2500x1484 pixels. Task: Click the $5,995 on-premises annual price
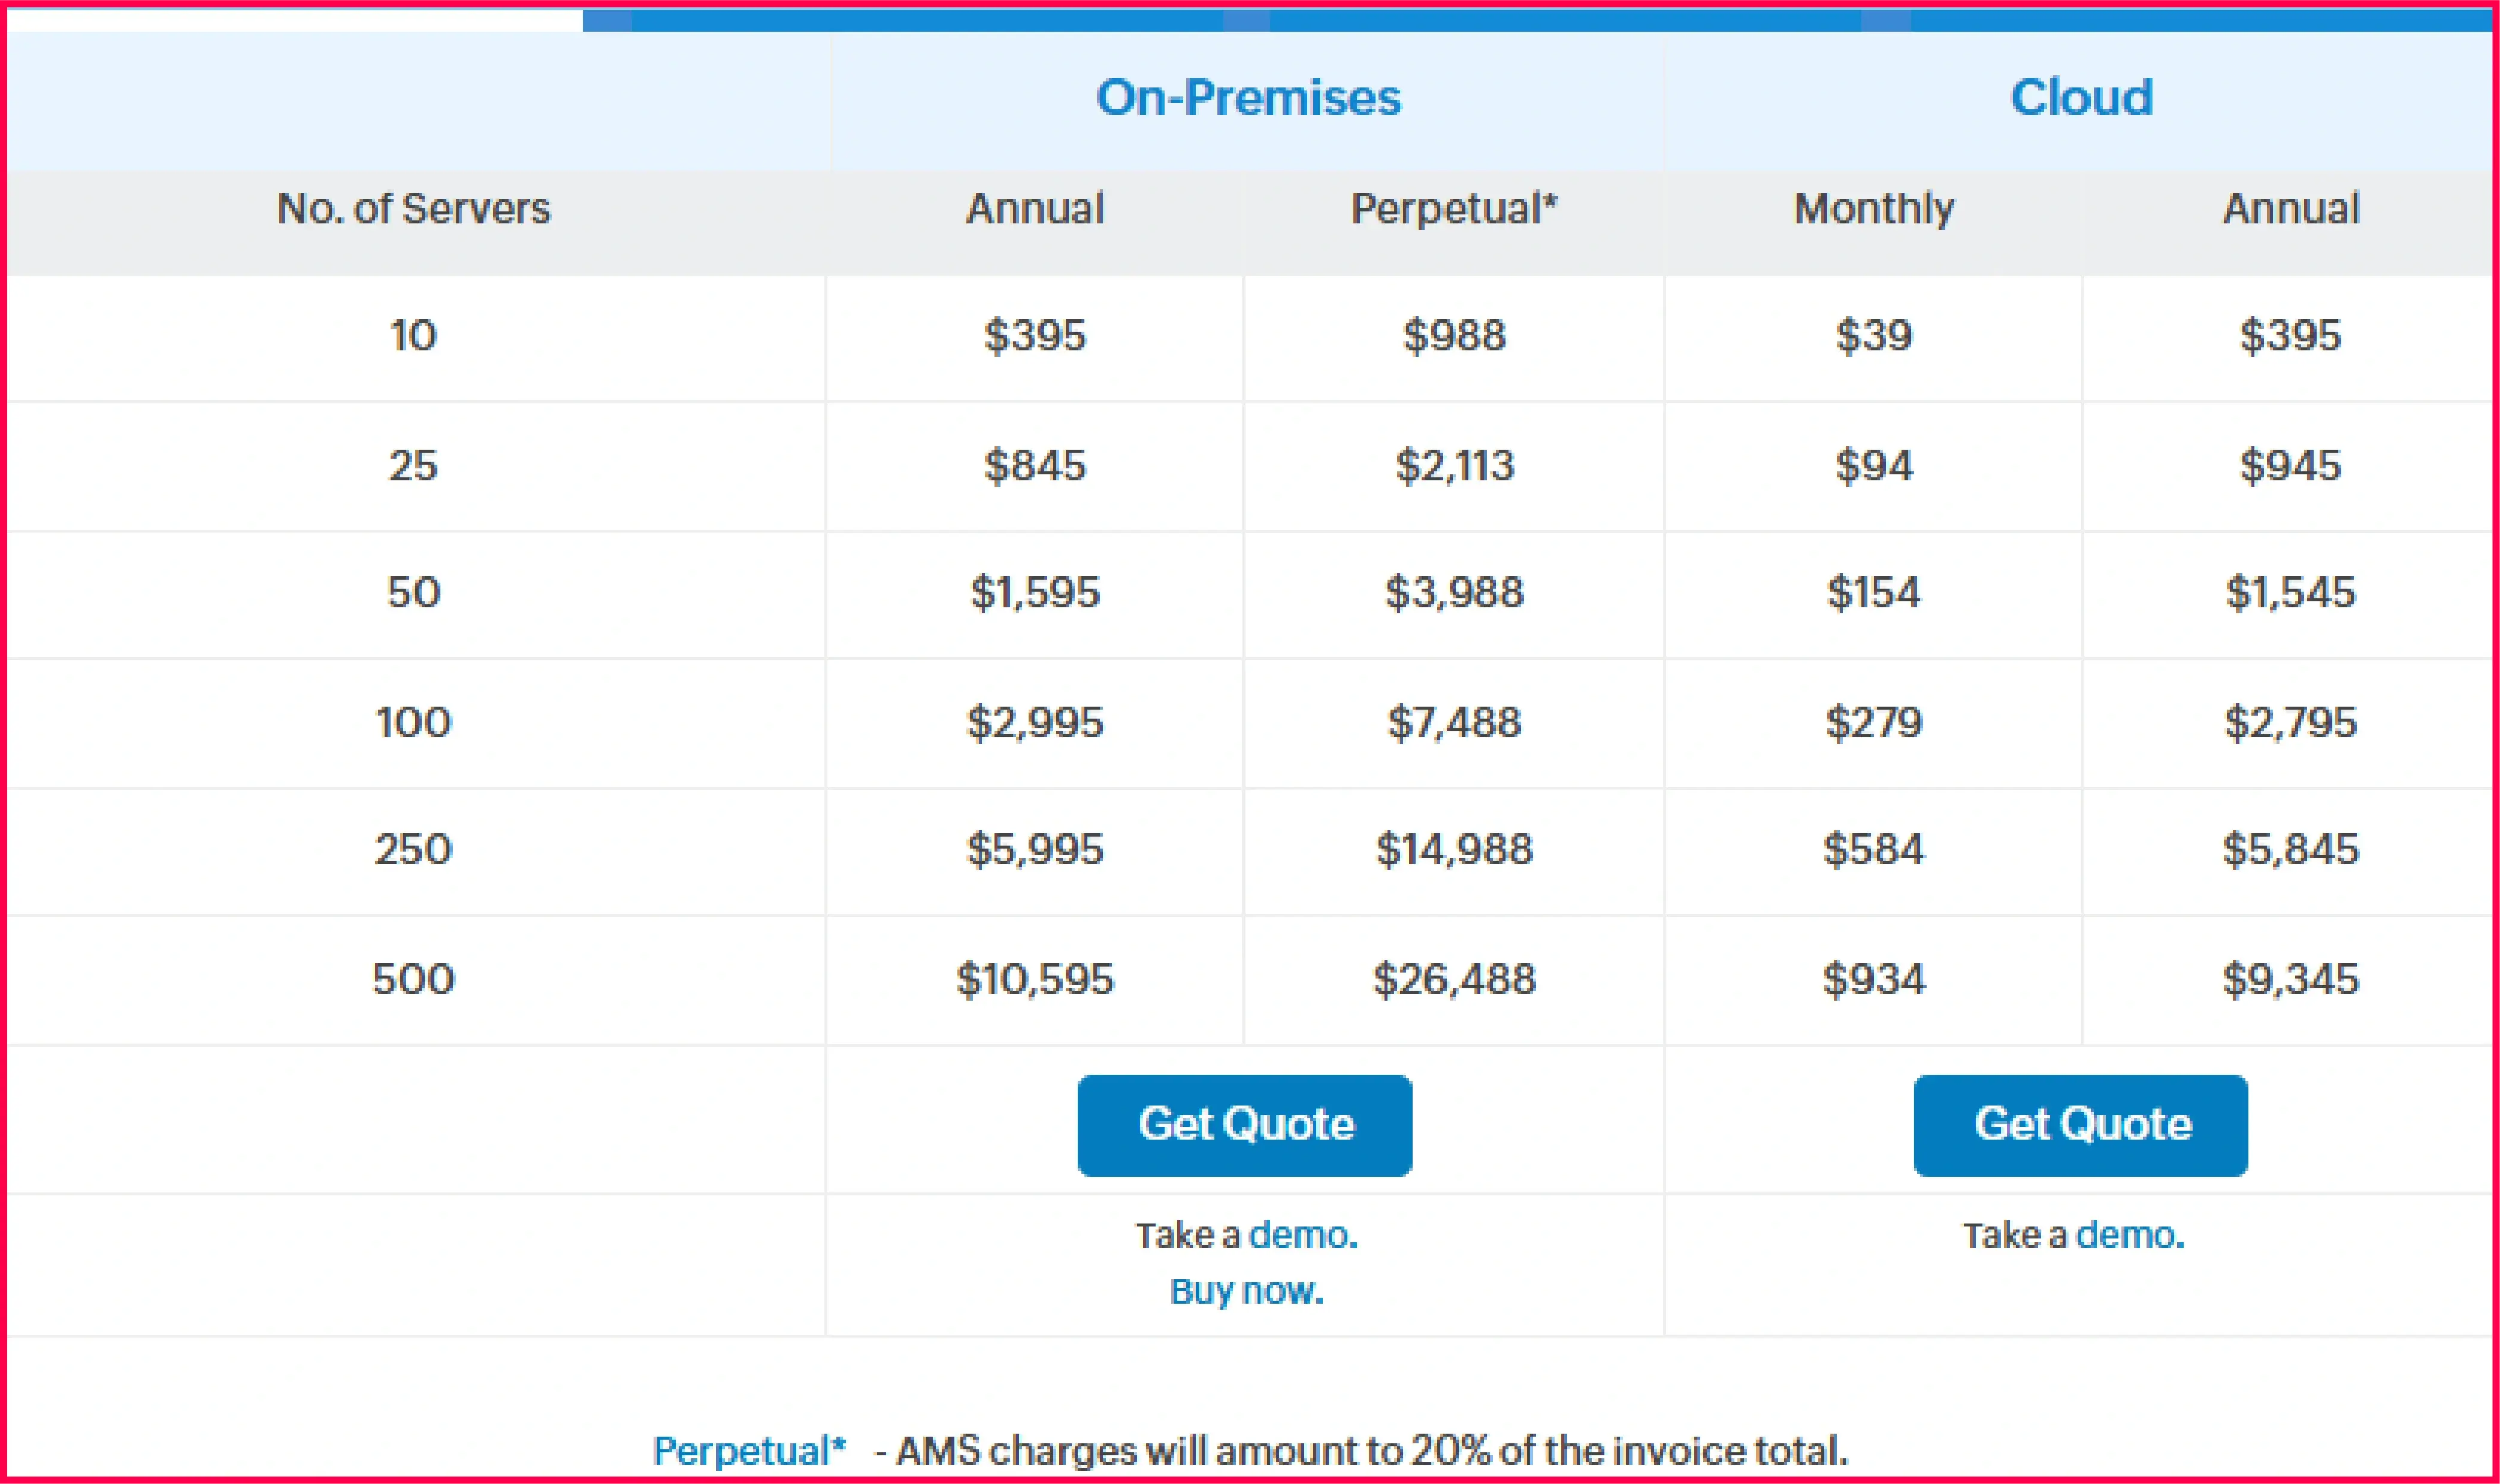coord(1035,849)
